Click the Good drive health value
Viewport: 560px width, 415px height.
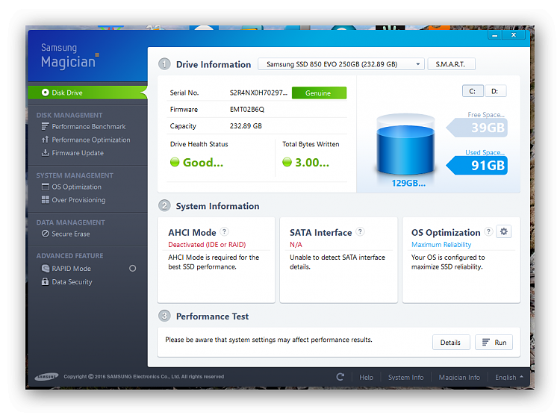coord(203,163)
